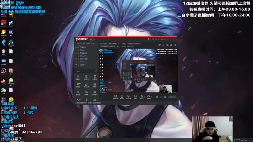Open the calendar icon above the preview
Screen dimensions: 253x142
[x=167, y=45]
